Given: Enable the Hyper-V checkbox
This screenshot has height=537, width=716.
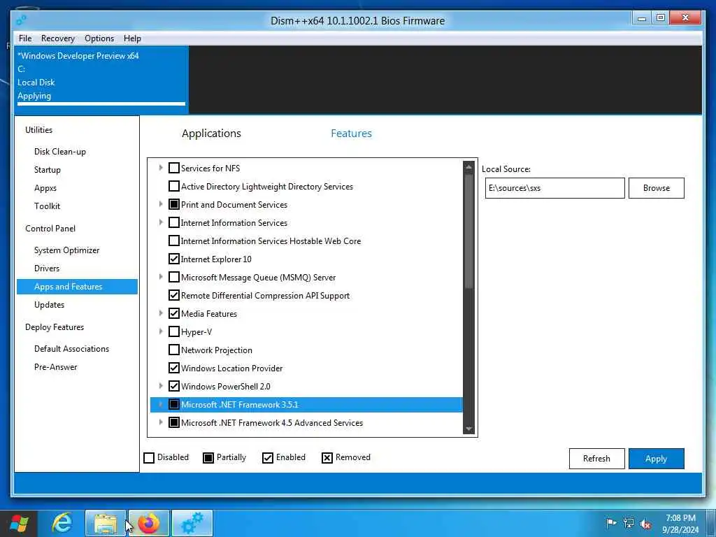Looking at the screenshot, I should 173,331.
